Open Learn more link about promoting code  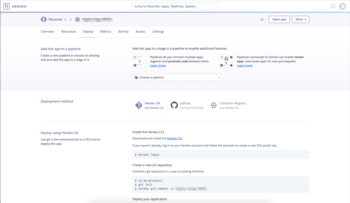tap(158, 66)
